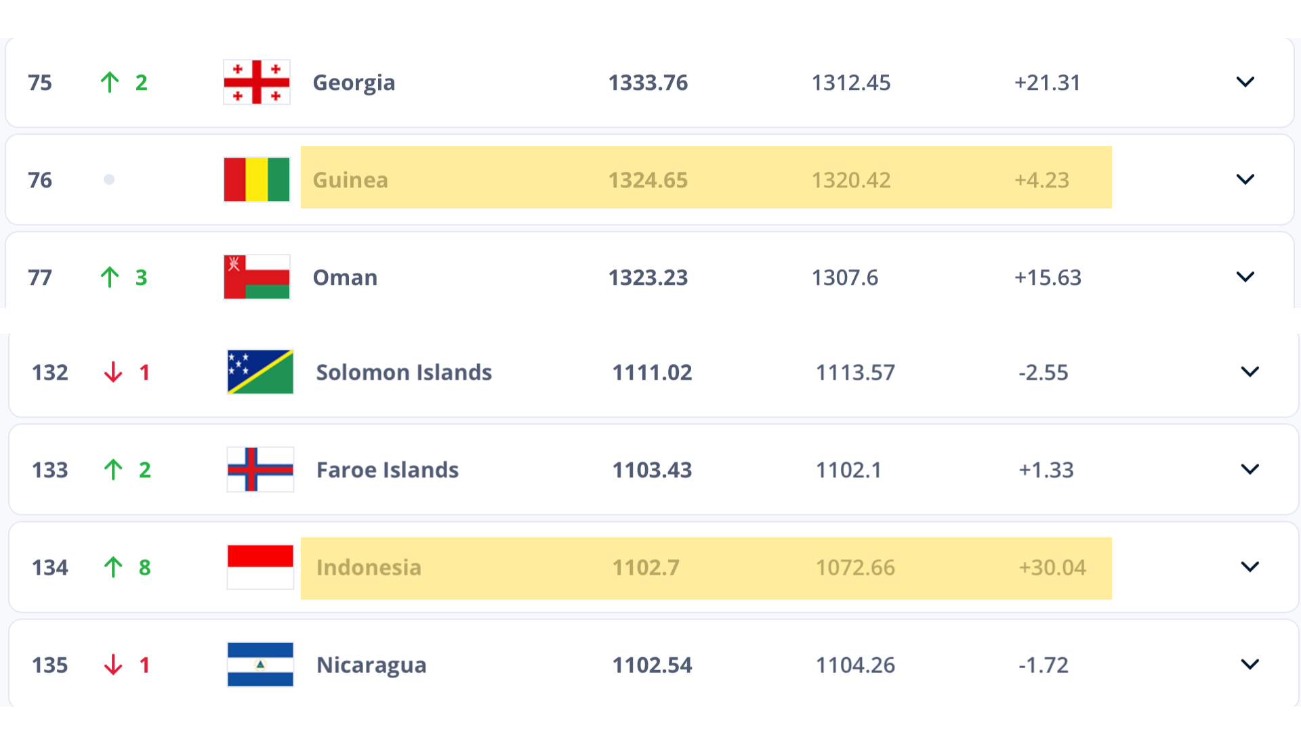This screenshot has height=731, width=1301.
Task: Click the highlighted Guinea row
Action: coord(706,179)
